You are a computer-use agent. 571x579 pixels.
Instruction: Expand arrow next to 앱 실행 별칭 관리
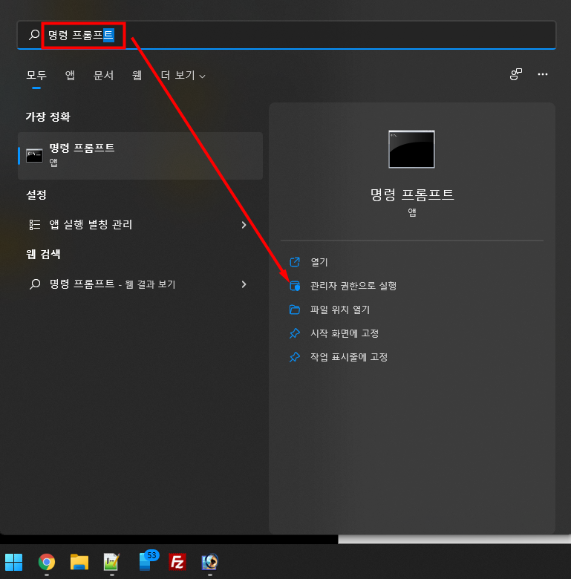[244, 224]
